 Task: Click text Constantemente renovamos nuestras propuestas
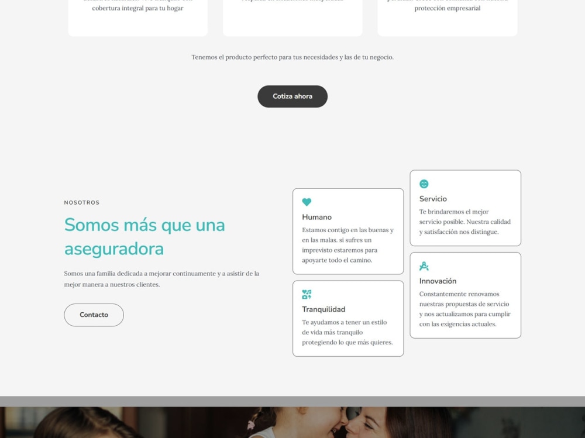pyautogui.click(x=465, y=309)
